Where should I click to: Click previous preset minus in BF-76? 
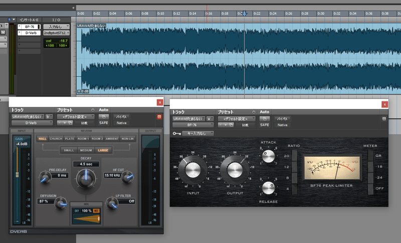click(x=220, y=125)
